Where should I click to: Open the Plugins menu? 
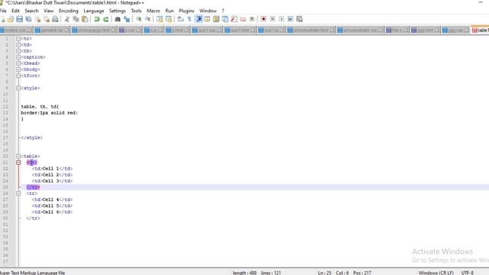point(186,11)
